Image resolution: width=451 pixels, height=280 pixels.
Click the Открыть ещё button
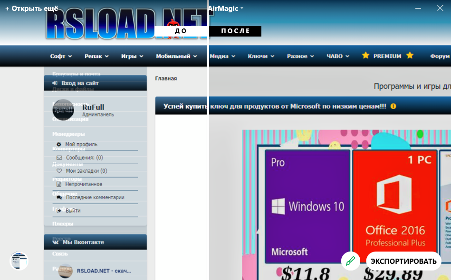tap(32, 9)
